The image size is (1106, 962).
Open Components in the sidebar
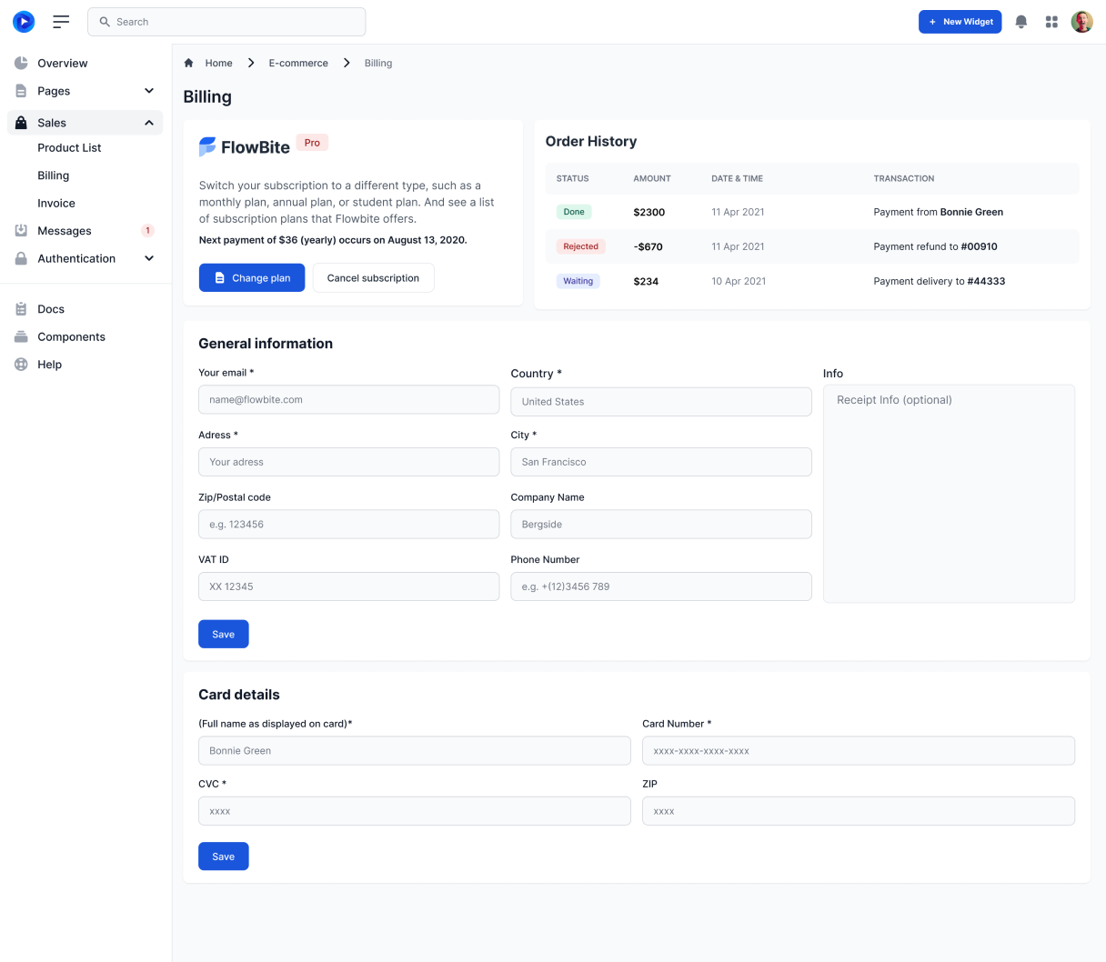point(71,336)
